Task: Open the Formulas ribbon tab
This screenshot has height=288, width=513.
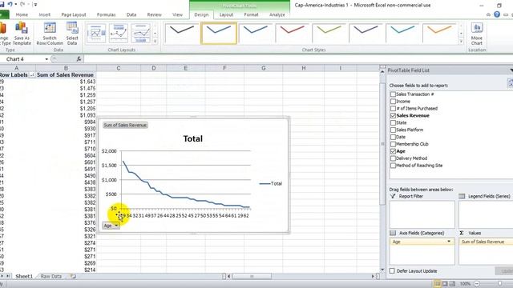Action: click(x=106, y=14)
